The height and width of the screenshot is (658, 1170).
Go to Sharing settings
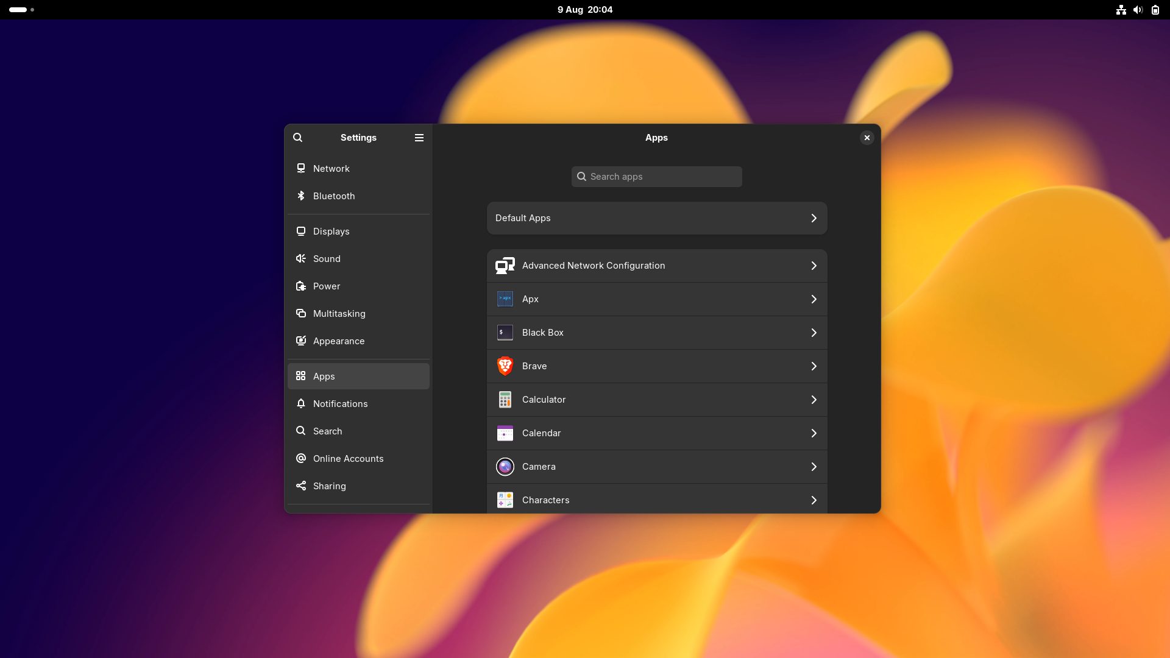(x=358, y=486)
